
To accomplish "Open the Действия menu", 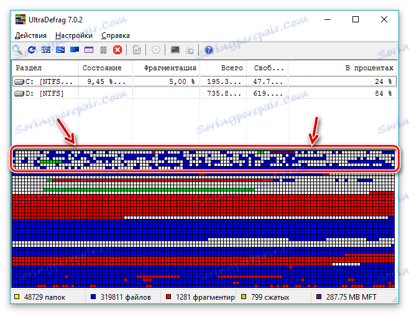I will coord(30,35).
